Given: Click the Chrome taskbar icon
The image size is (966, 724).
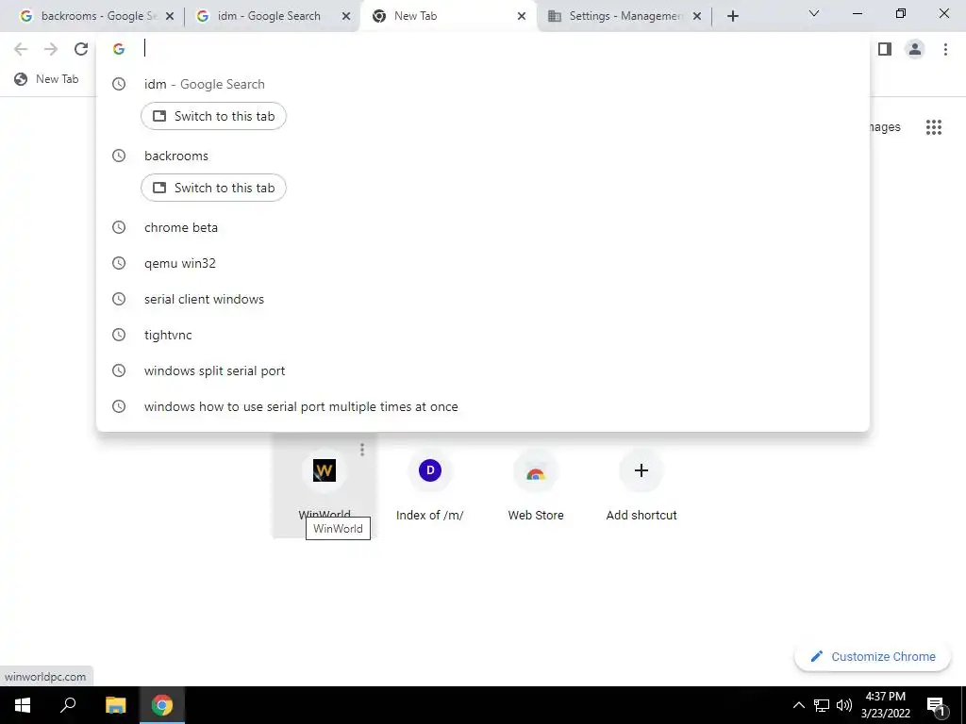Looking at the screenshot, I should 162,705.
